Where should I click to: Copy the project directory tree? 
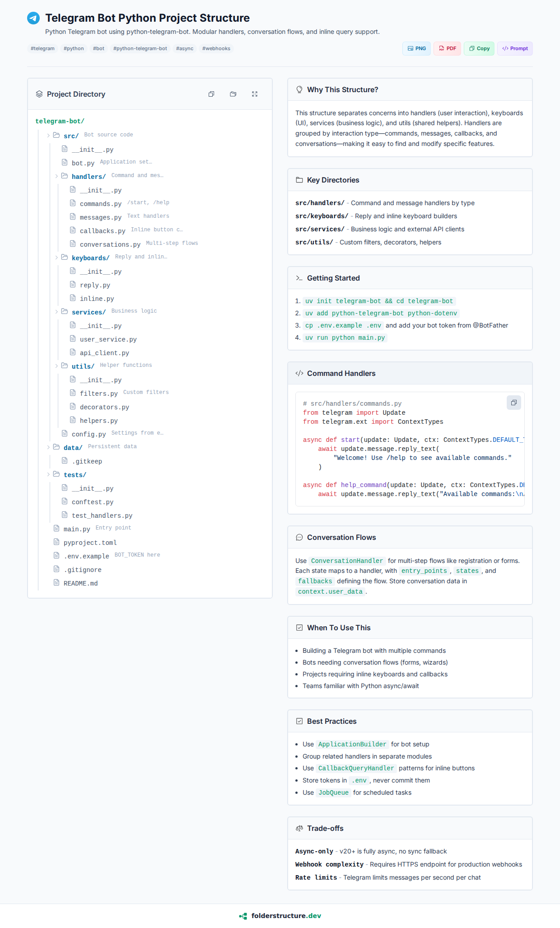[211, 94]
